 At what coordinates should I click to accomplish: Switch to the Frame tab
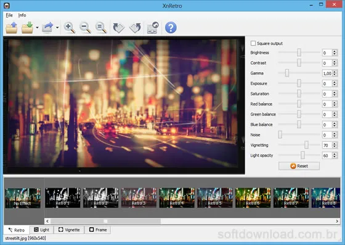click(x=98, y=230)
